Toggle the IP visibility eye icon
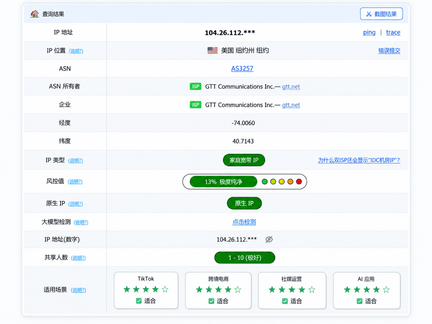Viewport: 432px width, 324px height. pos(269,239)
